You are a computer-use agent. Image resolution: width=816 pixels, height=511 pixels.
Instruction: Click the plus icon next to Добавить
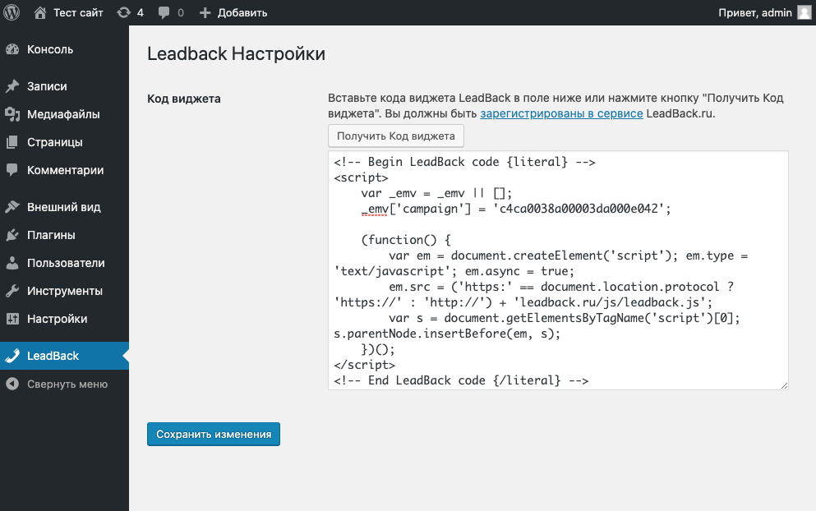(x=205, y=12)
